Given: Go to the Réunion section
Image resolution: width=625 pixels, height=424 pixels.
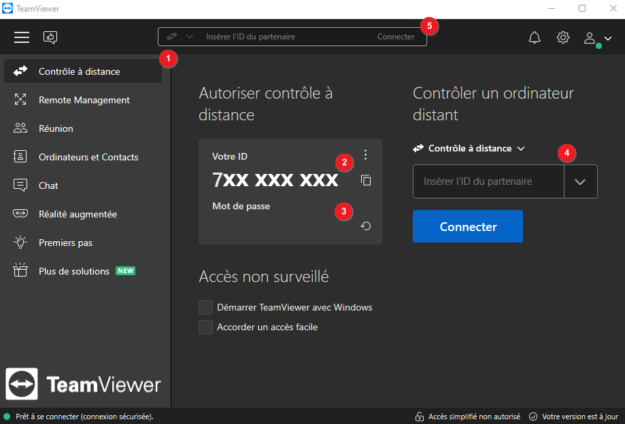Looking at the screenshot, I should (x=56, y=128).
